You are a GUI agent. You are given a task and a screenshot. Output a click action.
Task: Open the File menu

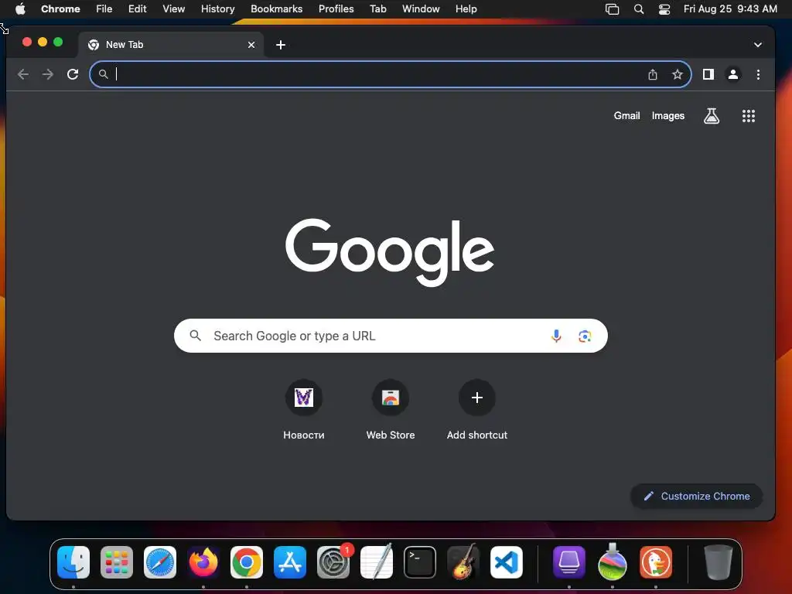pyautogui.click(x=104, y=9)
